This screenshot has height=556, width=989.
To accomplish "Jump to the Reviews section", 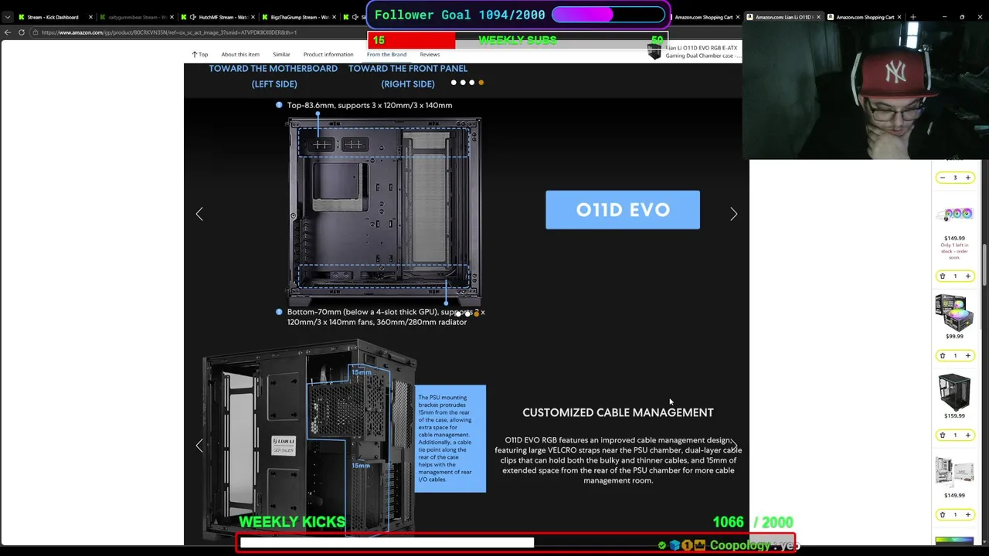I will (430, 54).
